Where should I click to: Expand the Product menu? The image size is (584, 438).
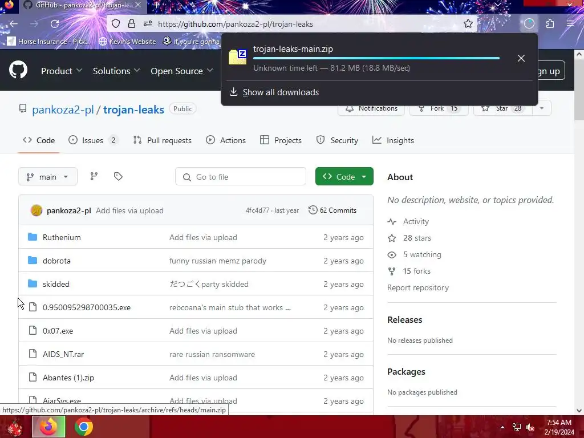(x=62, y=71)
